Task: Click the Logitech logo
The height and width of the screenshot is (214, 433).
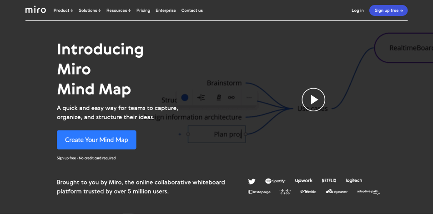Action: point(354,181)
